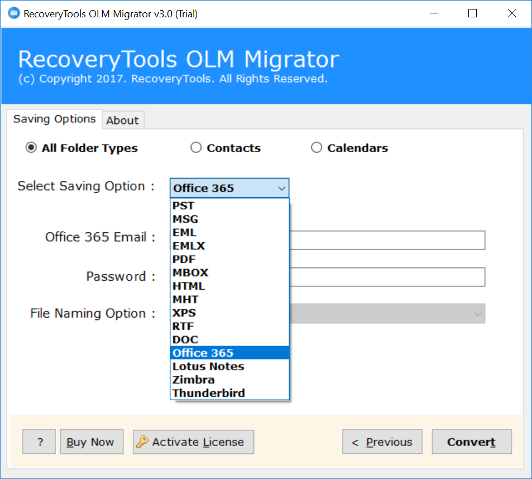Pick Lotus Notes in the saving list

click(229, 366)
